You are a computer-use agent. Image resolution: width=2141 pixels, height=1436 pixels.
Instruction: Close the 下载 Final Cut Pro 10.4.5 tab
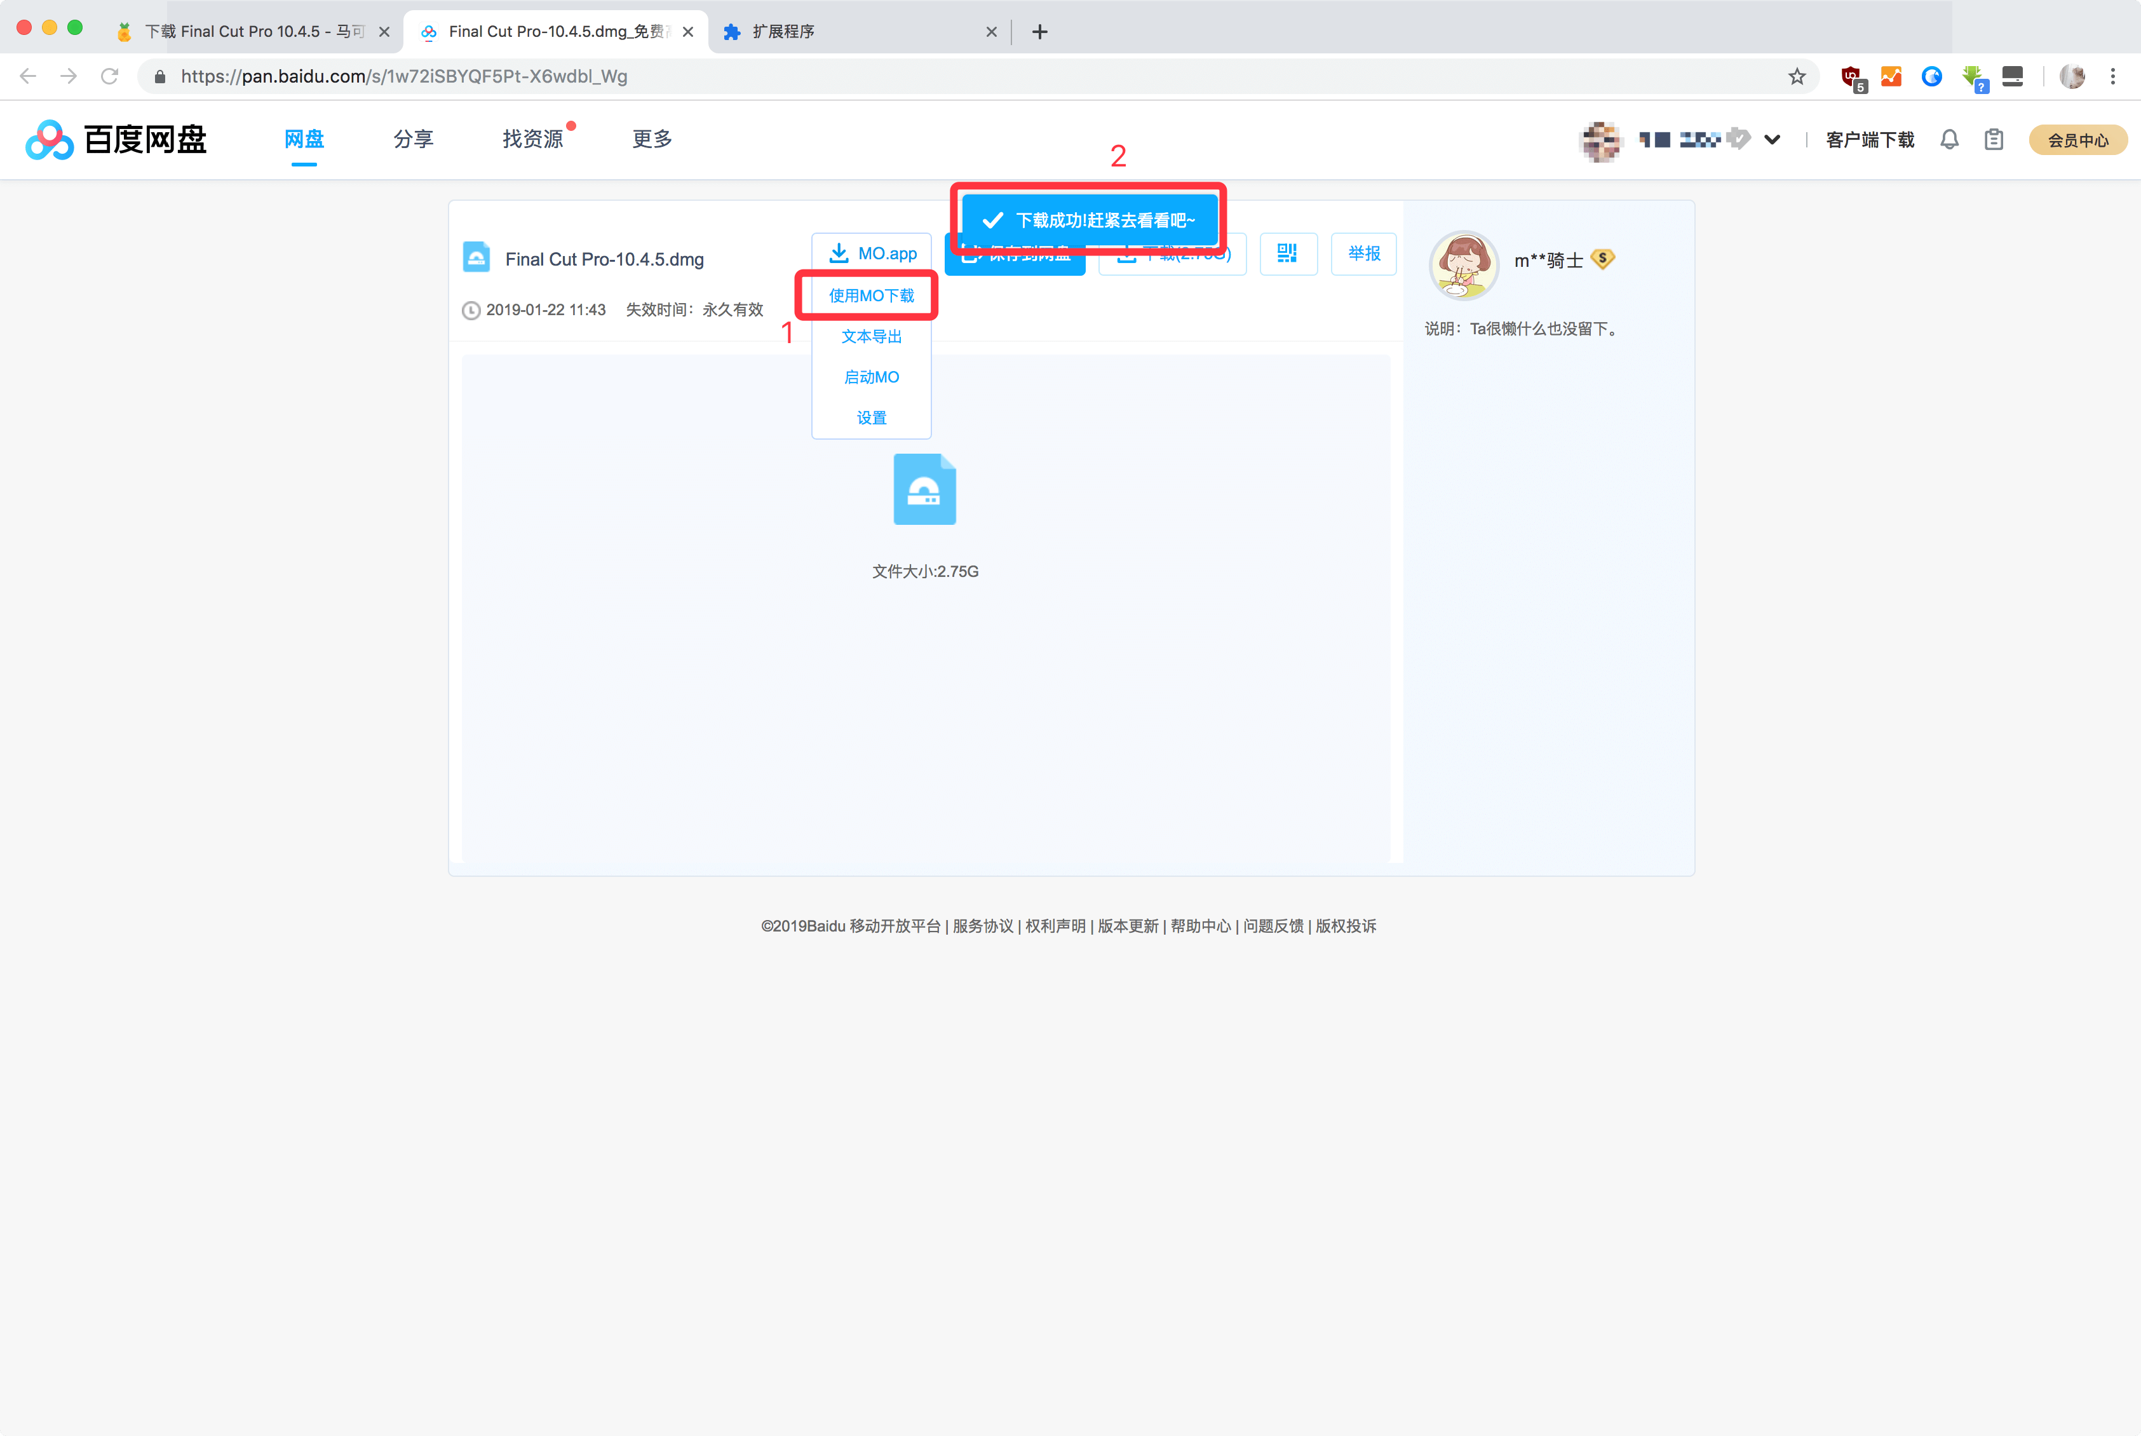pos(384,31)
